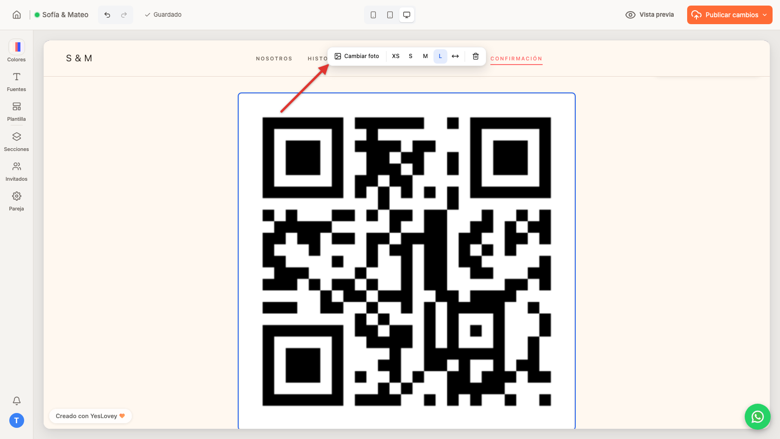Open the user profile avatar T
Screen dimensions: 780x439
(x=17, y=420)
